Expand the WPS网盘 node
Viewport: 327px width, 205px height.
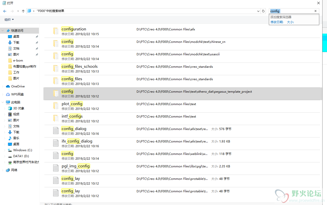pyautogui.click(x=3, y=94)
